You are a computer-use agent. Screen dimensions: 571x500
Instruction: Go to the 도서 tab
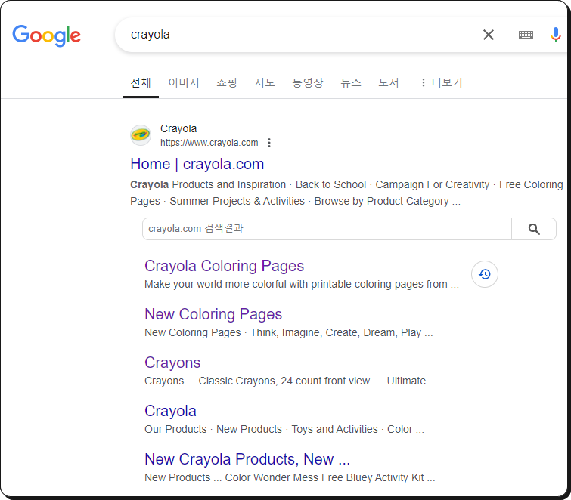pos(389,83)
